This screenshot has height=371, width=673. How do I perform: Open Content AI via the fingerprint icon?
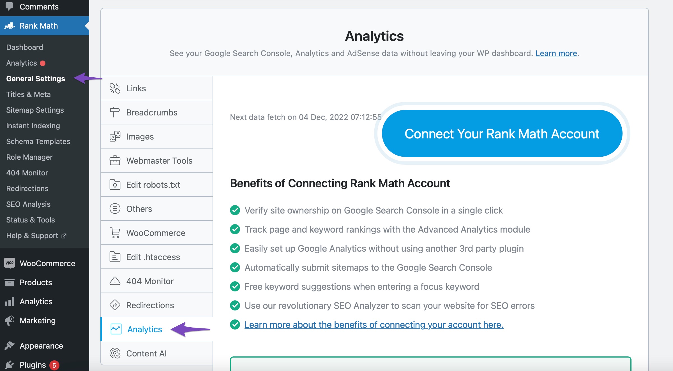115,353
